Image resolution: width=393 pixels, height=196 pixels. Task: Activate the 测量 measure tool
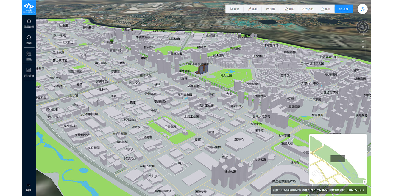coord(271,9)
